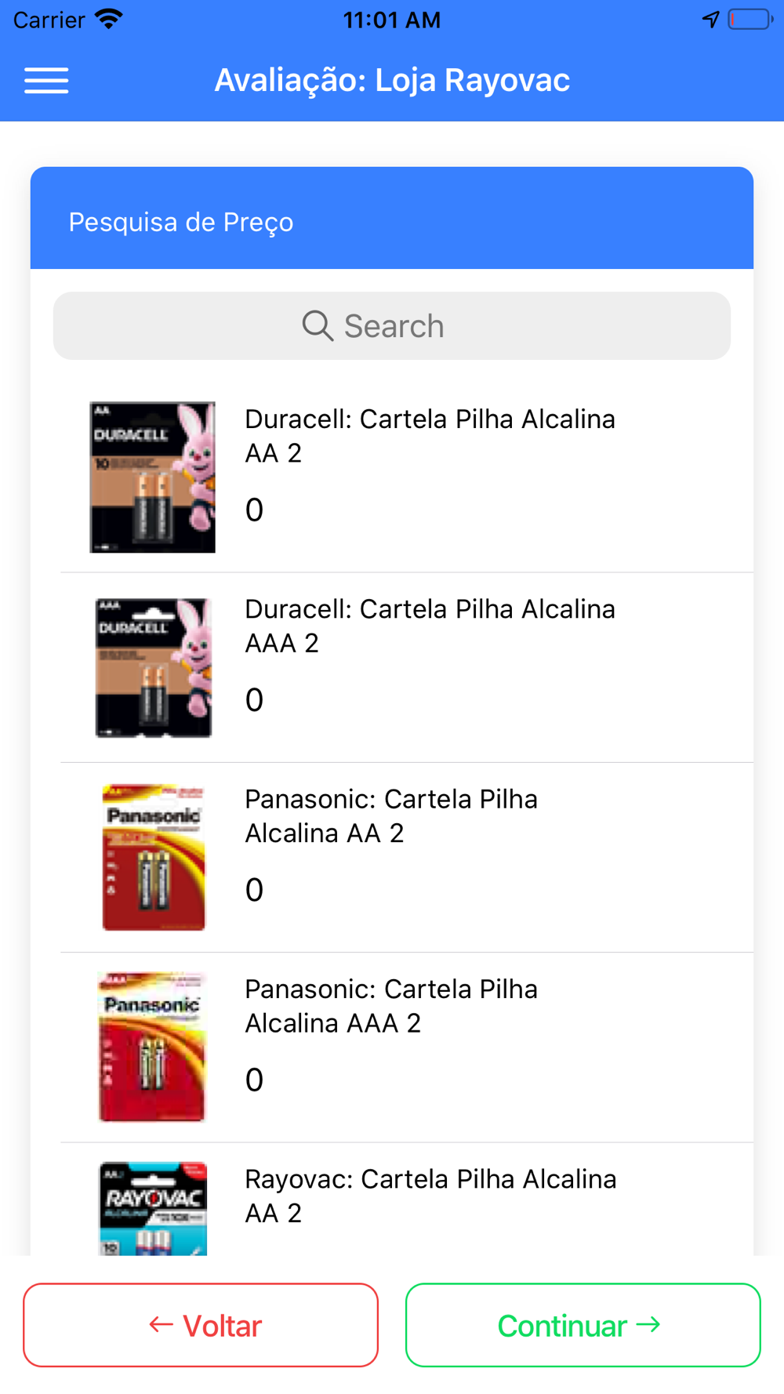The width and height of the screenshot is (784, 1394).
Task: Tap the magnifying glass search icon
Action: pyautogui.click(x=318, y=325)
